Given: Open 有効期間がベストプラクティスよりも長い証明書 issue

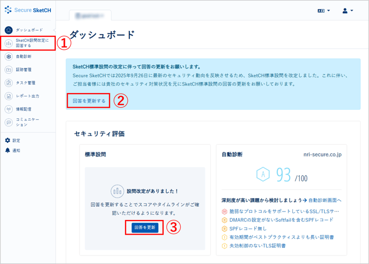Looking at the screenshot, I should [282, 237].
